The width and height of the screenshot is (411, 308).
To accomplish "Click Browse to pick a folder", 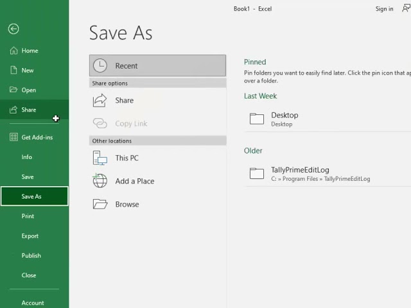I will 127,204.
